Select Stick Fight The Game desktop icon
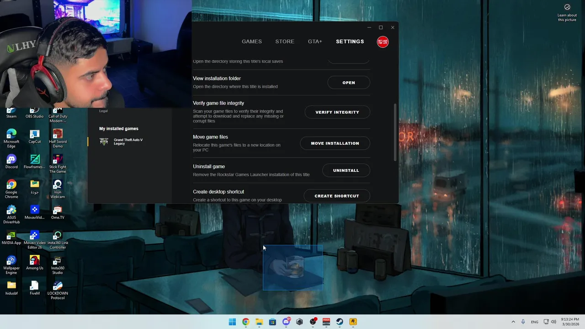The width and height of the screenshot is (585, 329). click(58, 164)
